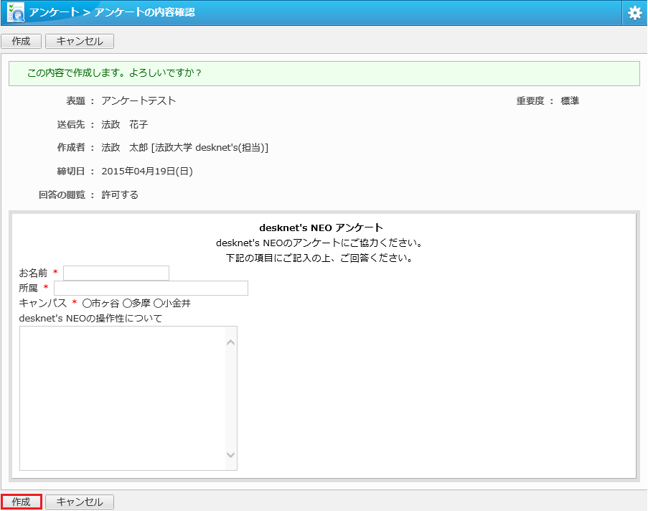Click the textarea scroll down arrow
The height and width of the screenshot is (511, 648).
[x=231, y=455]
